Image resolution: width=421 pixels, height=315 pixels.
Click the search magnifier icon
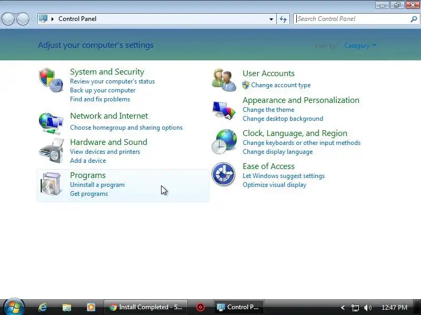[x=414, y=19]
